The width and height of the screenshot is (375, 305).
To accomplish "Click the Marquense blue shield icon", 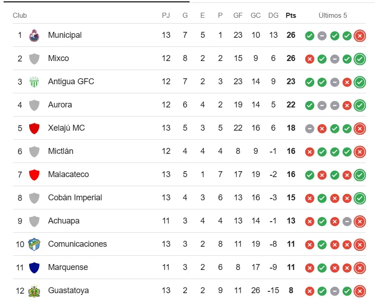I will pos(34,267).
